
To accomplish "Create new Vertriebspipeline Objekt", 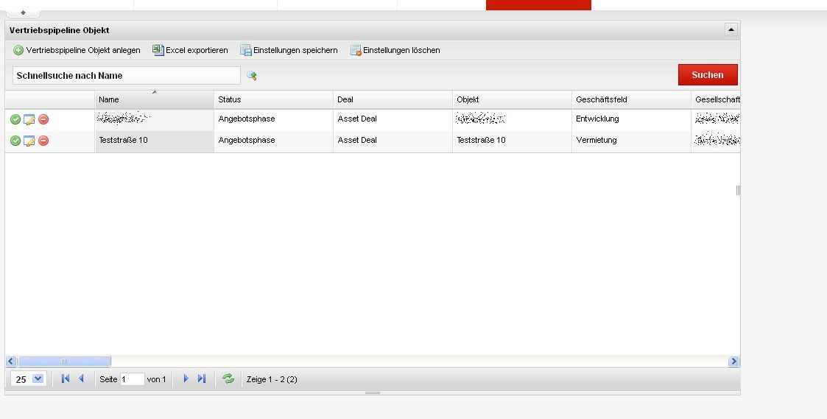I will [77, 51].
